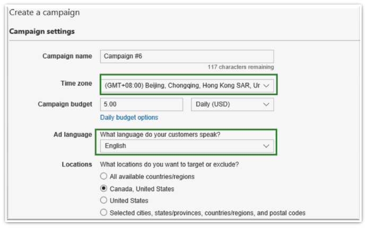Select the Canada, United States radio button

103,189
